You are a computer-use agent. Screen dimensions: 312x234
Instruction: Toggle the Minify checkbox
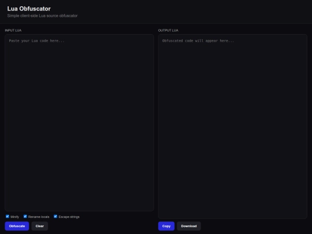point(8,216)
